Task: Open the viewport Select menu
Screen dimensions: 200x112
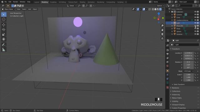Action: point(24,9)
